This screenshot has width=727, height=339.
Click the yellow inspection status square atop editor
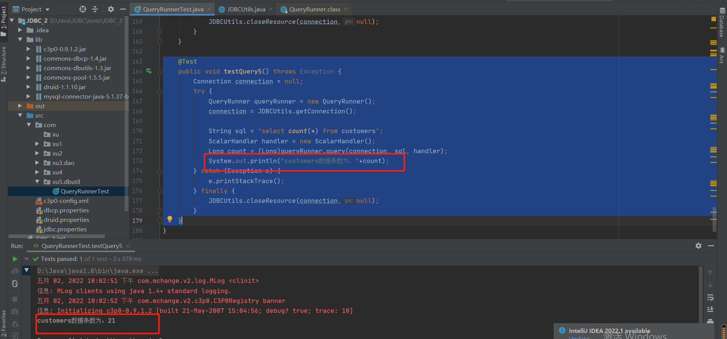pos(713,19)
